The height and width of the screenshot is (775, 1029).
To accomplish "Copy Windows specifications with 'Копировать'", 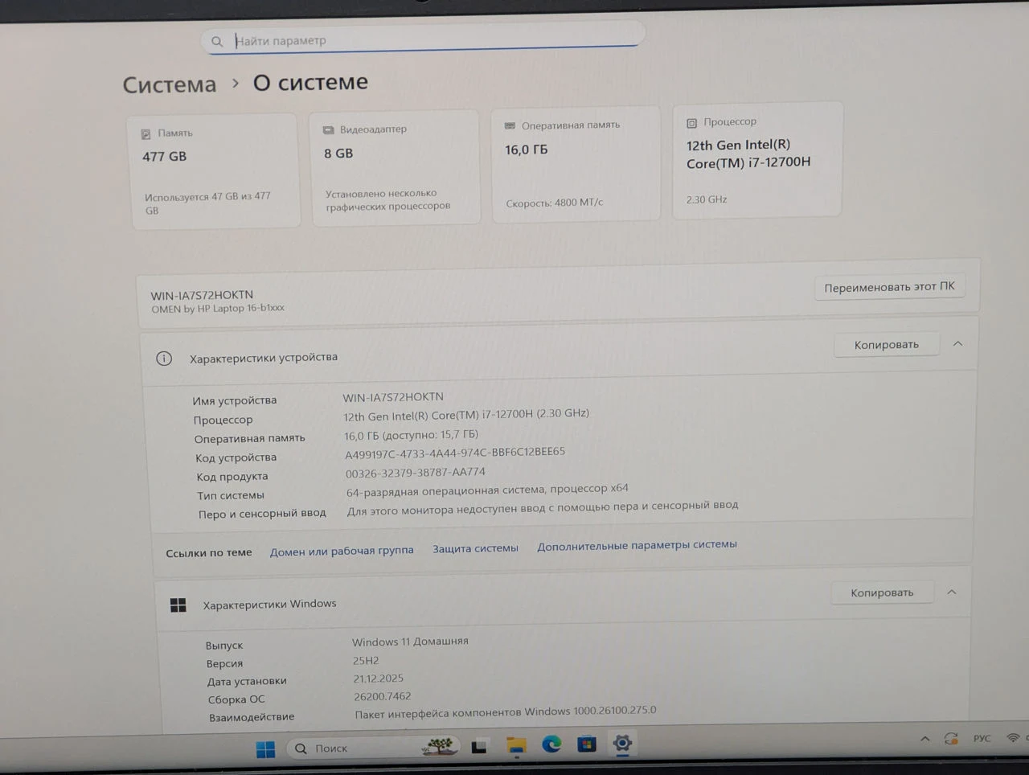I will pyautogui.click(x=882, y=593).
